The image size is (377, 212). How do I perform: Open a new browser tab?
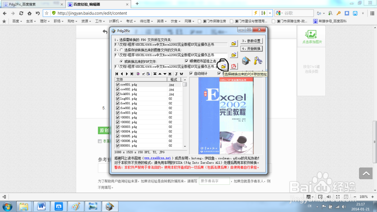(x=137, y=4)
